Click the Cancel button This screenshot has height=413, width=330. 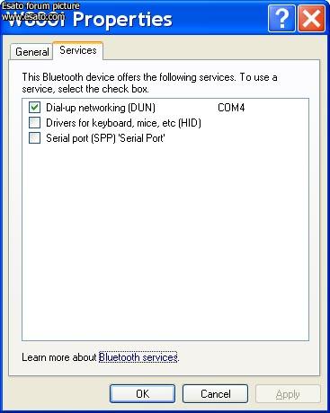point(215,394)
